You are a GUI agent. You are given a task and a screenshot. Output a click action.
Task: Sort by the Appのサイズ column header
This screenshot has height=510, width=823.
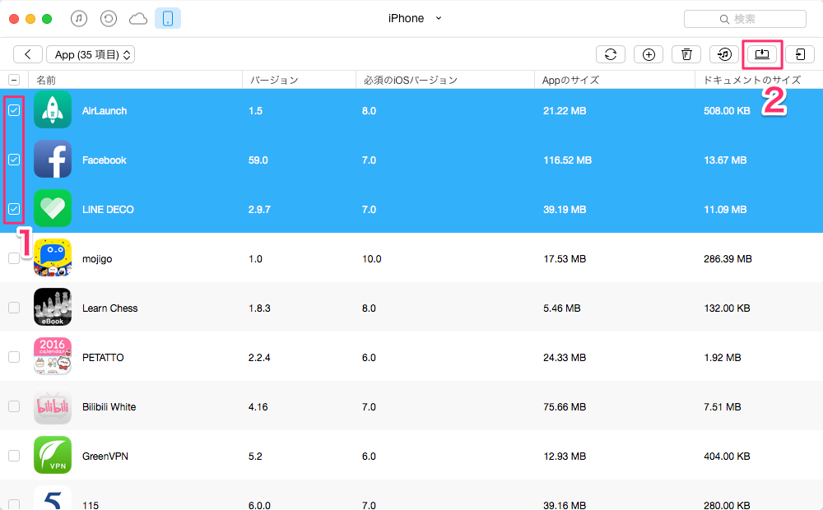[615, 80]
